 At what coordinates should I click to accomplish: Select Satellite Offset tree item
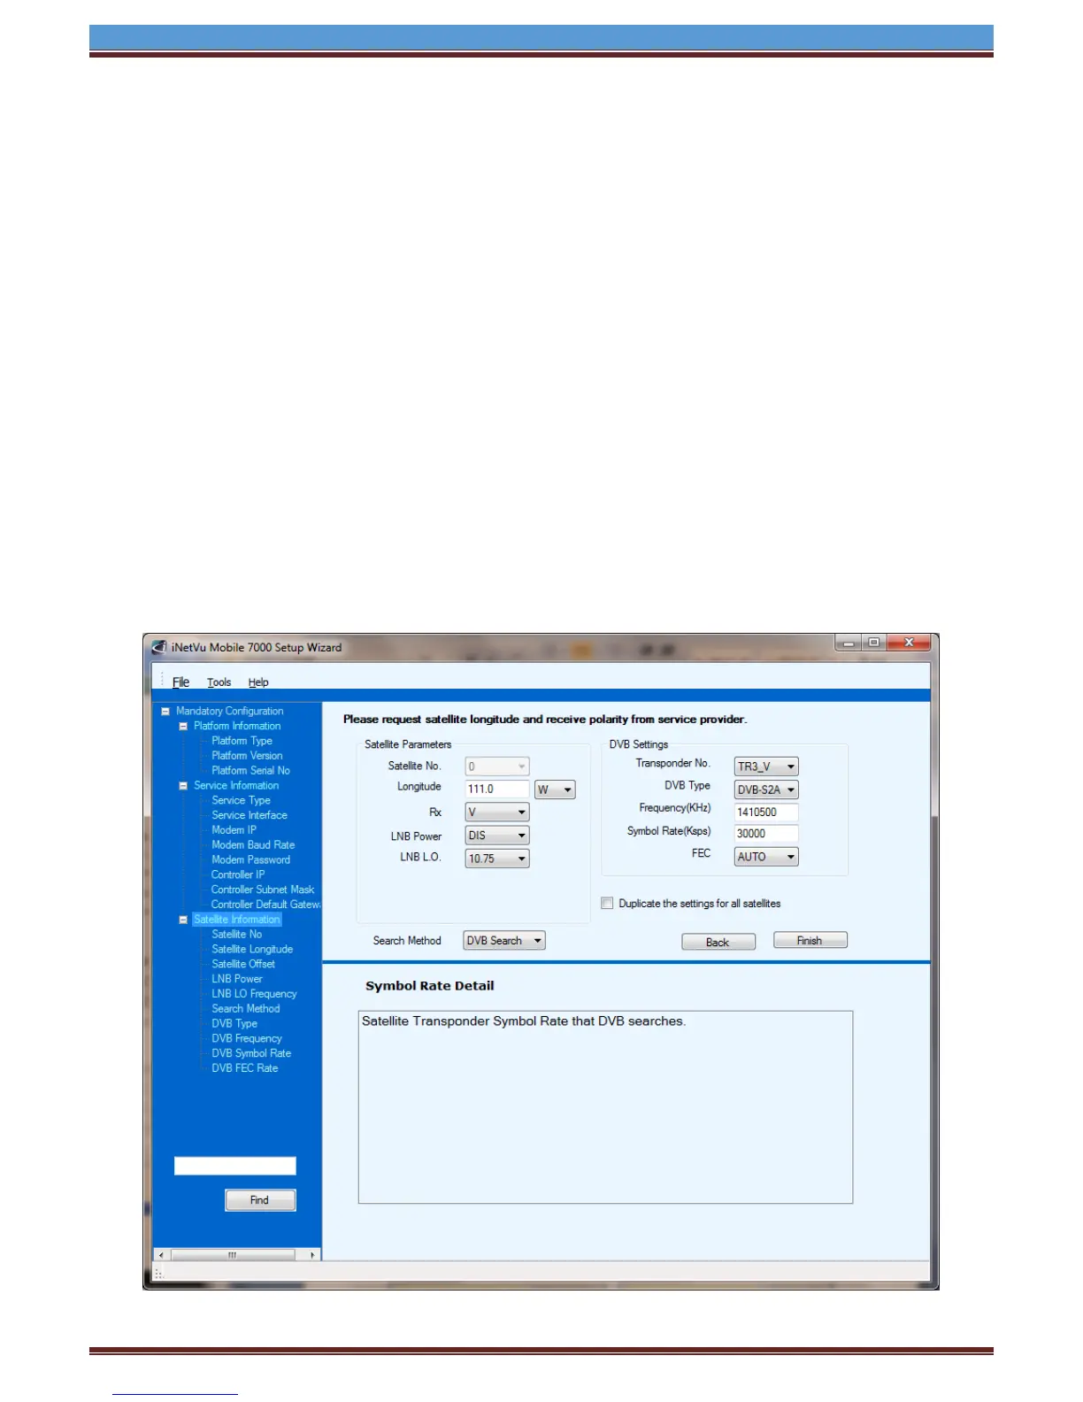click(x=243, y=965)
